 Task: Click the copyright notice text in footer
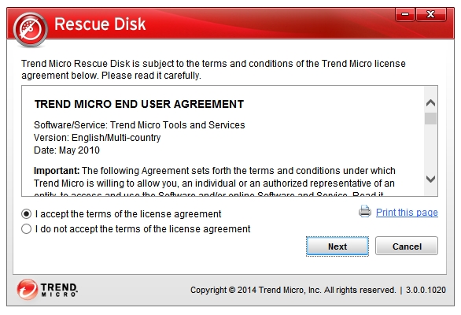[293, 290]
